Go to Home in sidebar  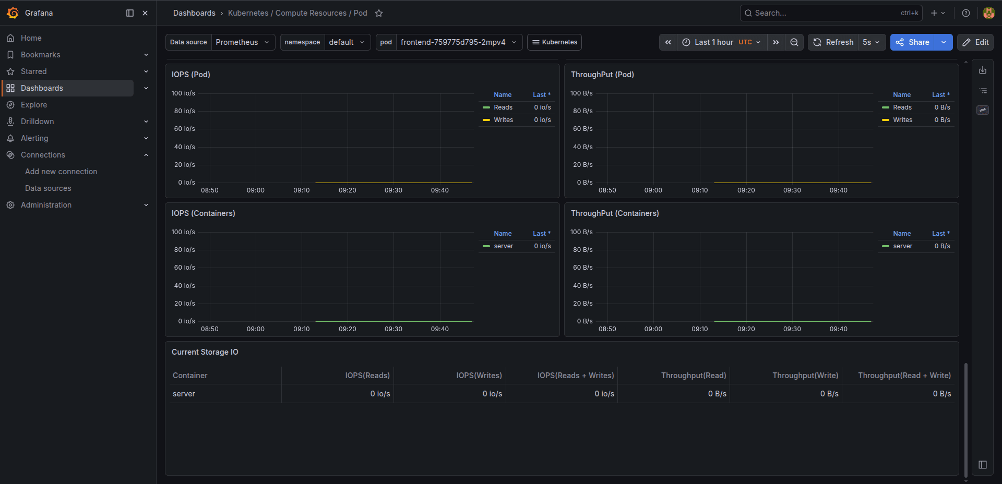31,38
